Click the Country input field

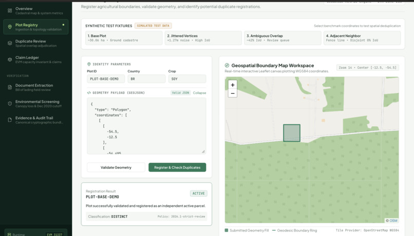pos(146,79)
